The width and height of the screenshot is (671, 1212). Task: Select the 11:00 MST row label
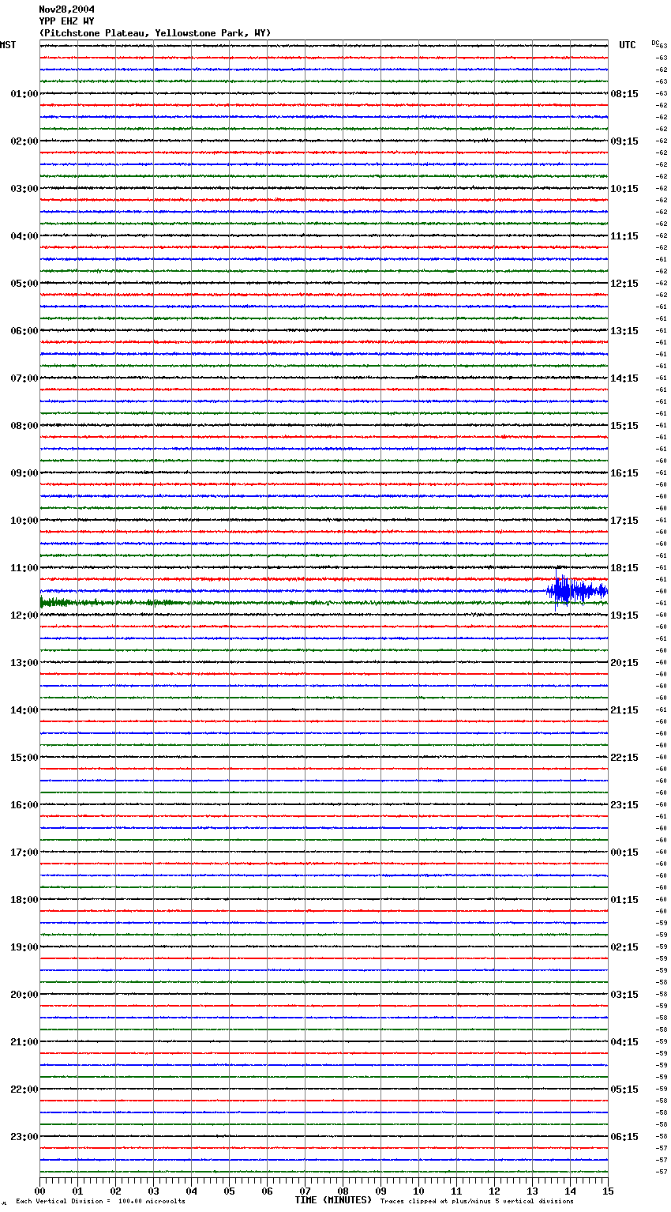[x=24, y=568]
